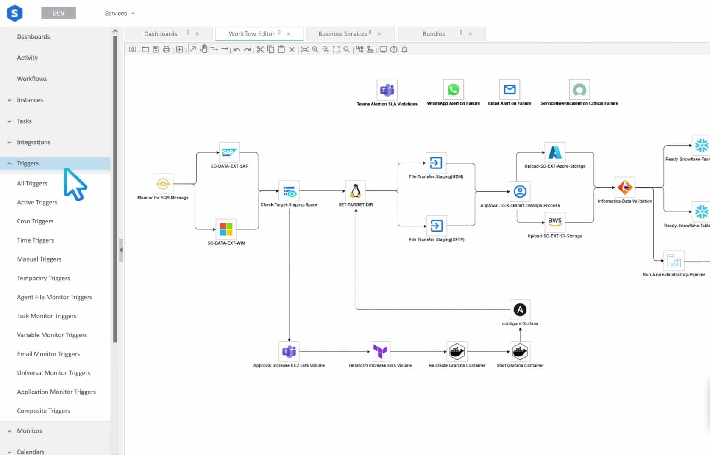
Task: Open Dashboards in the sidebar
Action: (33, 36)
